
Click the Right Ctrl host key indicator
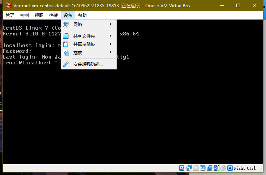point(245,168)
